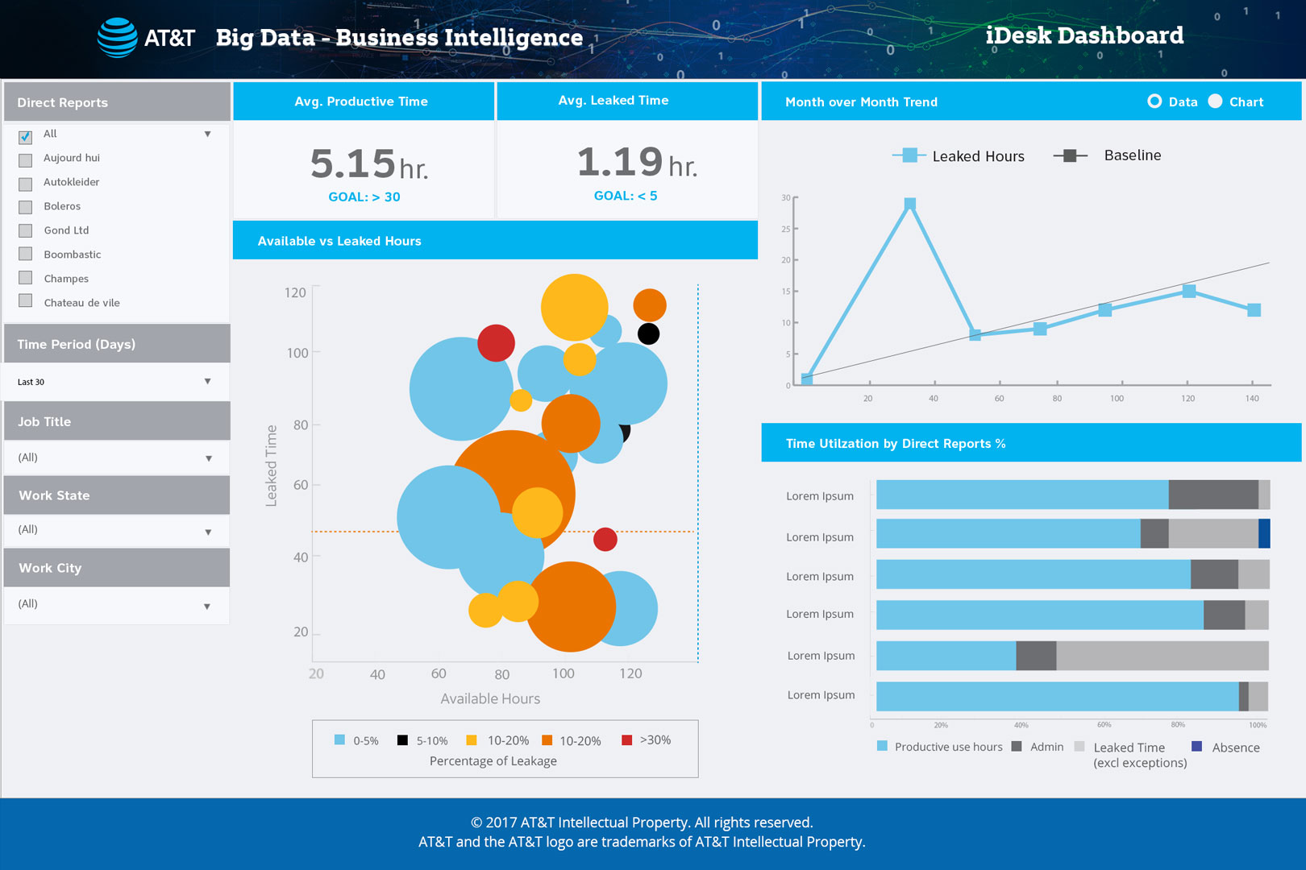Click the AT&T globe logo
This screenshot has height=870, width=1306.
117,38
